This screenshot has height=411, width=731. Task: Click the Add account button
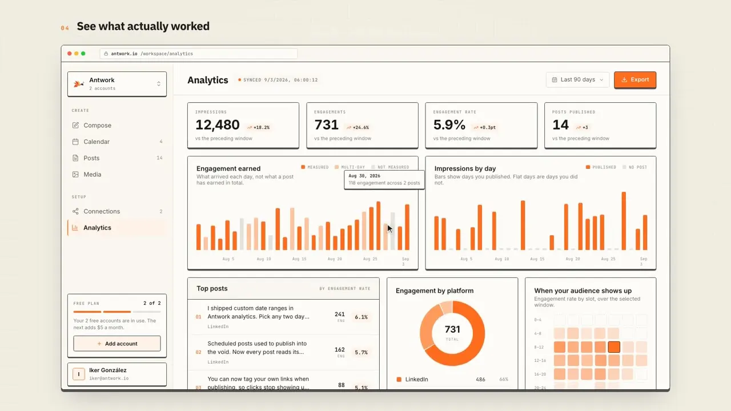117,344
